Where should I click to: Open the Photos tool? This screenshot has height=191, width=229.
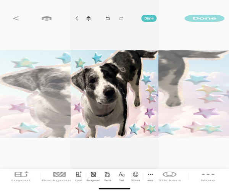107,176
